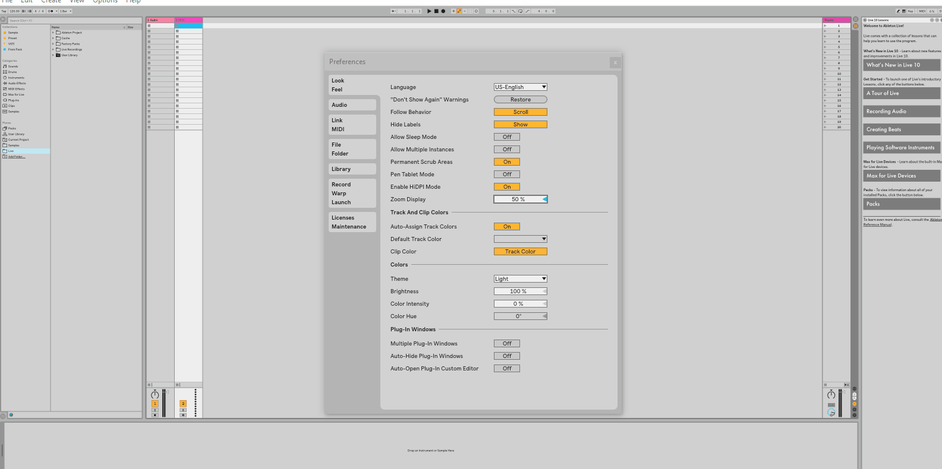Toggle Auto-Assign Track Colors switch
Image resolution: width=942 pixels, height=469 pixels.
(507, 227)
